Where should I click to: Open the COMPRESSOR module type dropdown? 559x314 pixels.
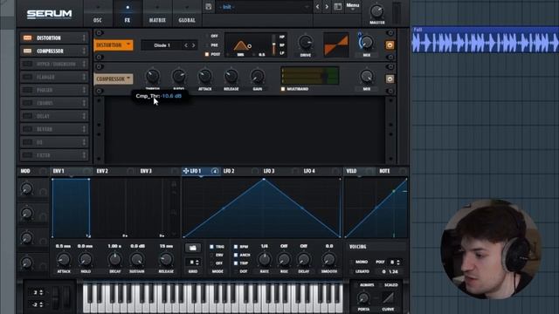[x=114, y=78]
